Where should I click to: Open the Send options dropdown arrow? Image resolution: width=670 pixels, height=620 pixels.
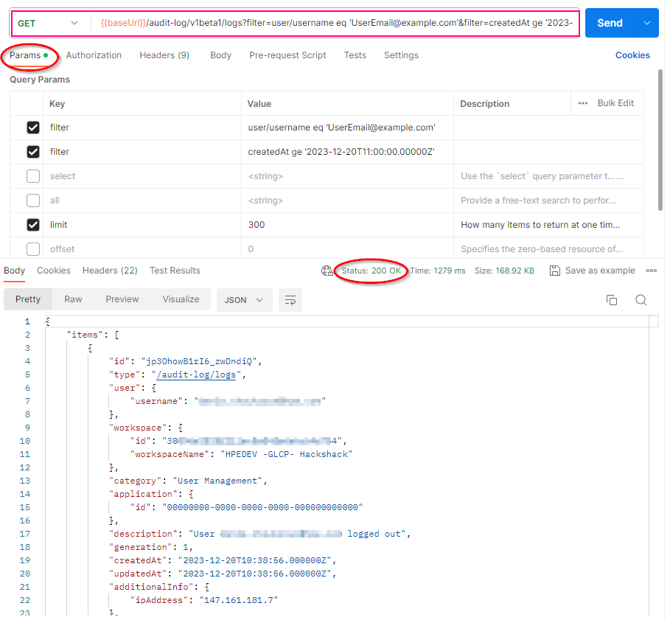click(647, 23)
